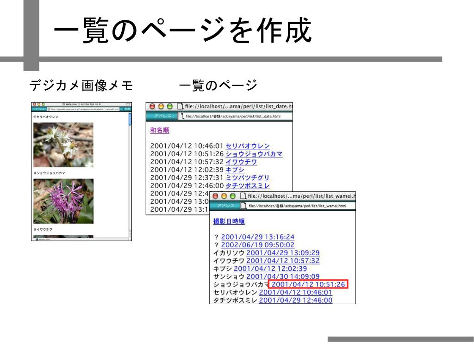Click the document icon in list_wamei address bar
This screenshot has width=474, height=355.
243,206
